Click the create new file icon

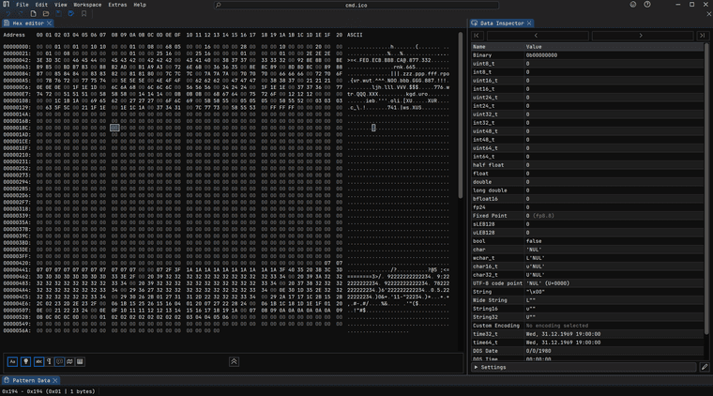pos(34,14)
